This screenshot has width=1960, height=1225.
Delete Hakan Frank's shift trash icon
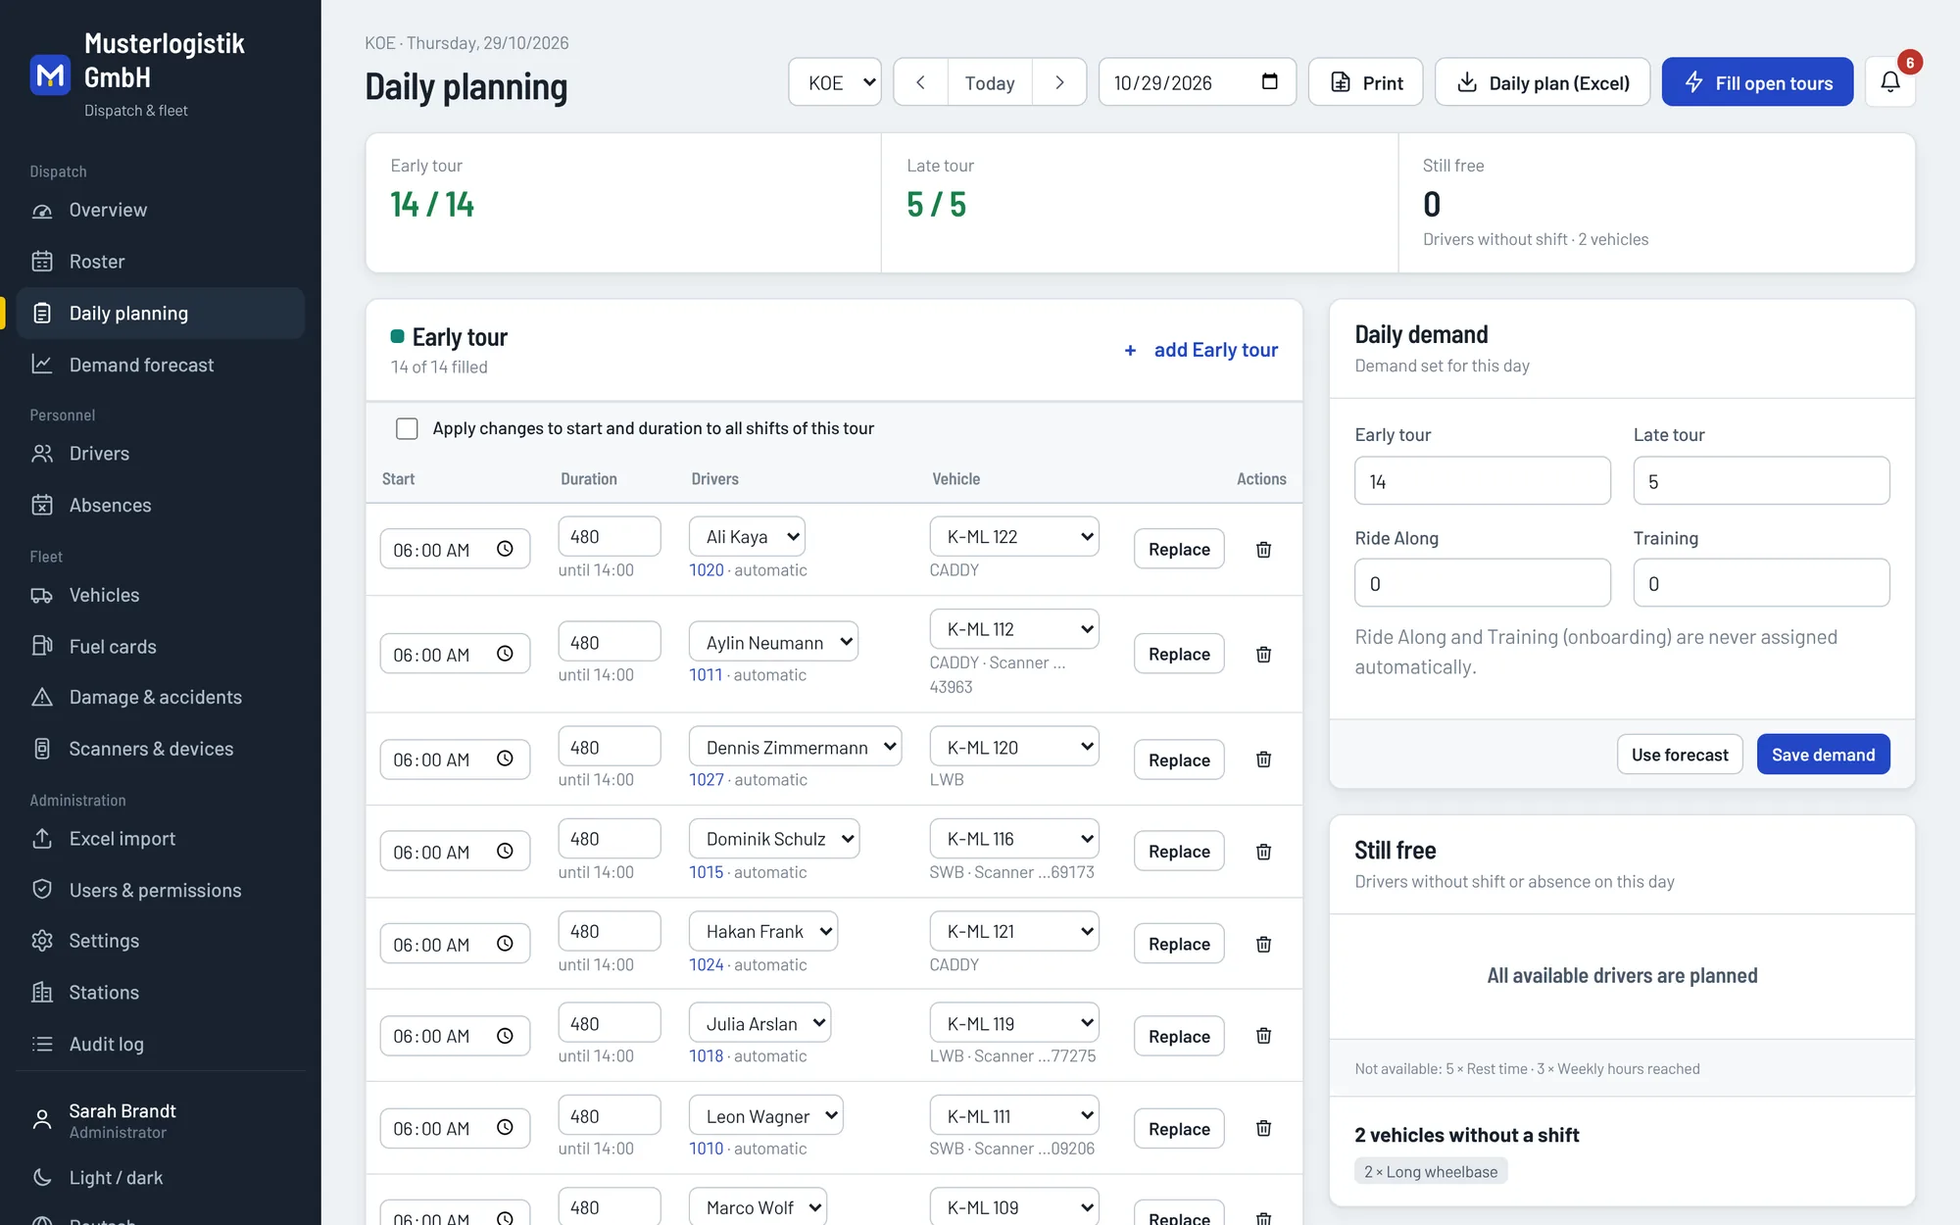click(1263, 944)
